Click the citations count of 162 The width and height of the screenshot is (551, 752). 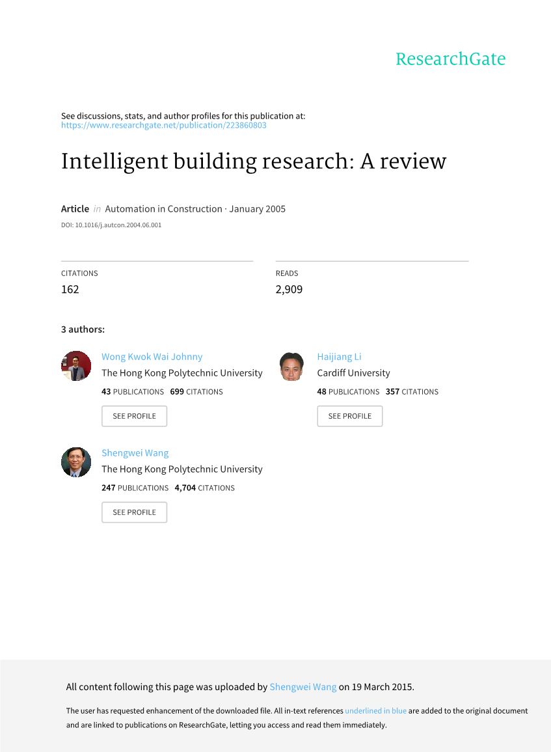coord(70,289)
